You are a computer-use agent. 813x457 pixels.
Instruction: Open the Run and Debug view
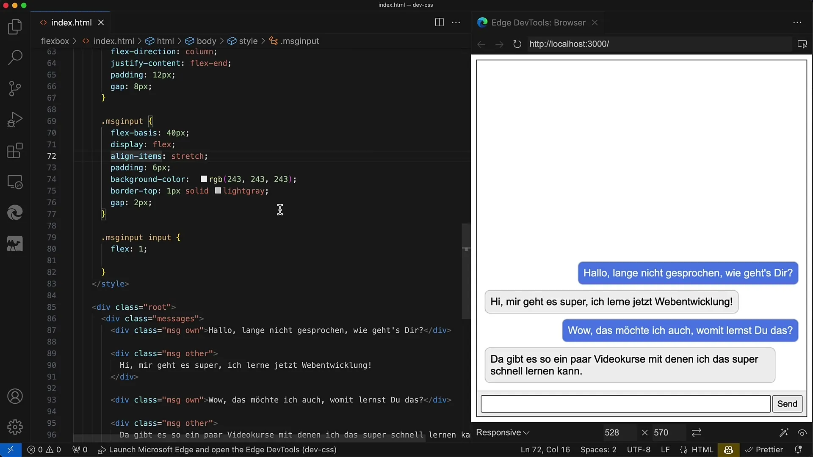click(15, 120)
